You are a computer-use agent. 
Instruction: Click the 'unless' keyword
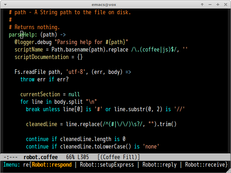click(52, 109)
